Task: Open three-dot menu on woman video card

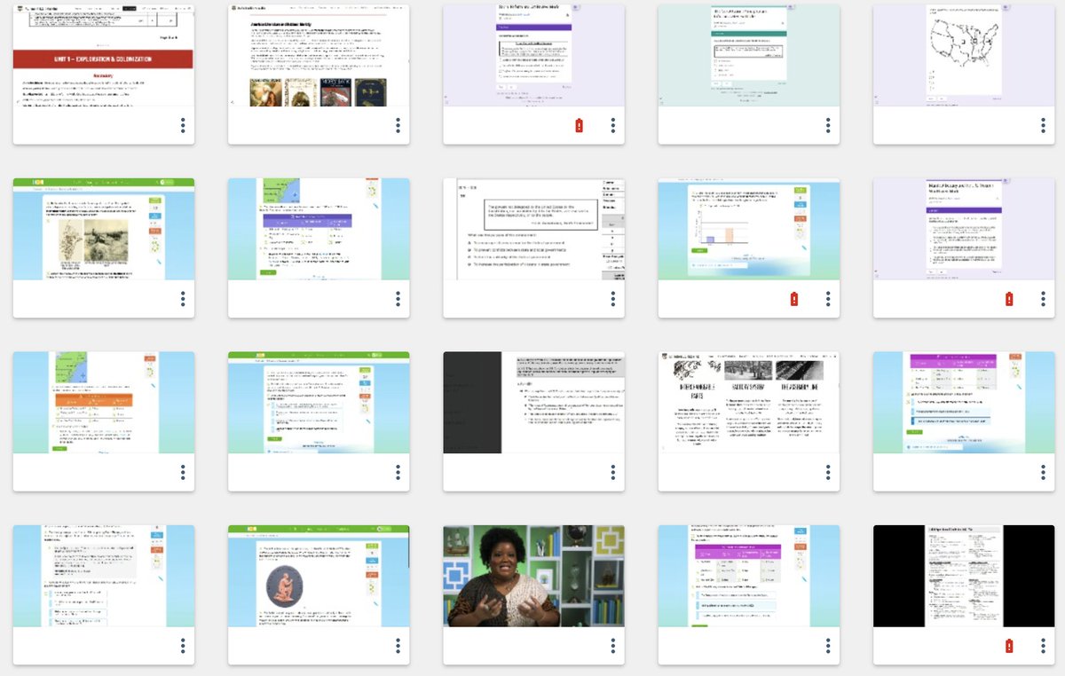Action: click(x=613, y=646)
